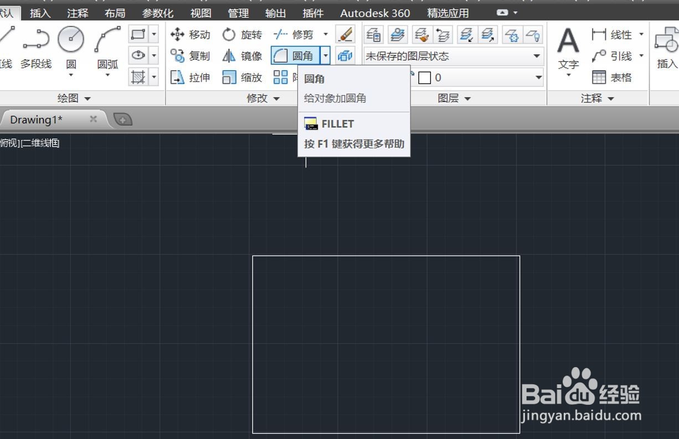Screen dimensions: 679x439
Task: Select the 多段线 polyline tool
Action: tap(36, 48)
